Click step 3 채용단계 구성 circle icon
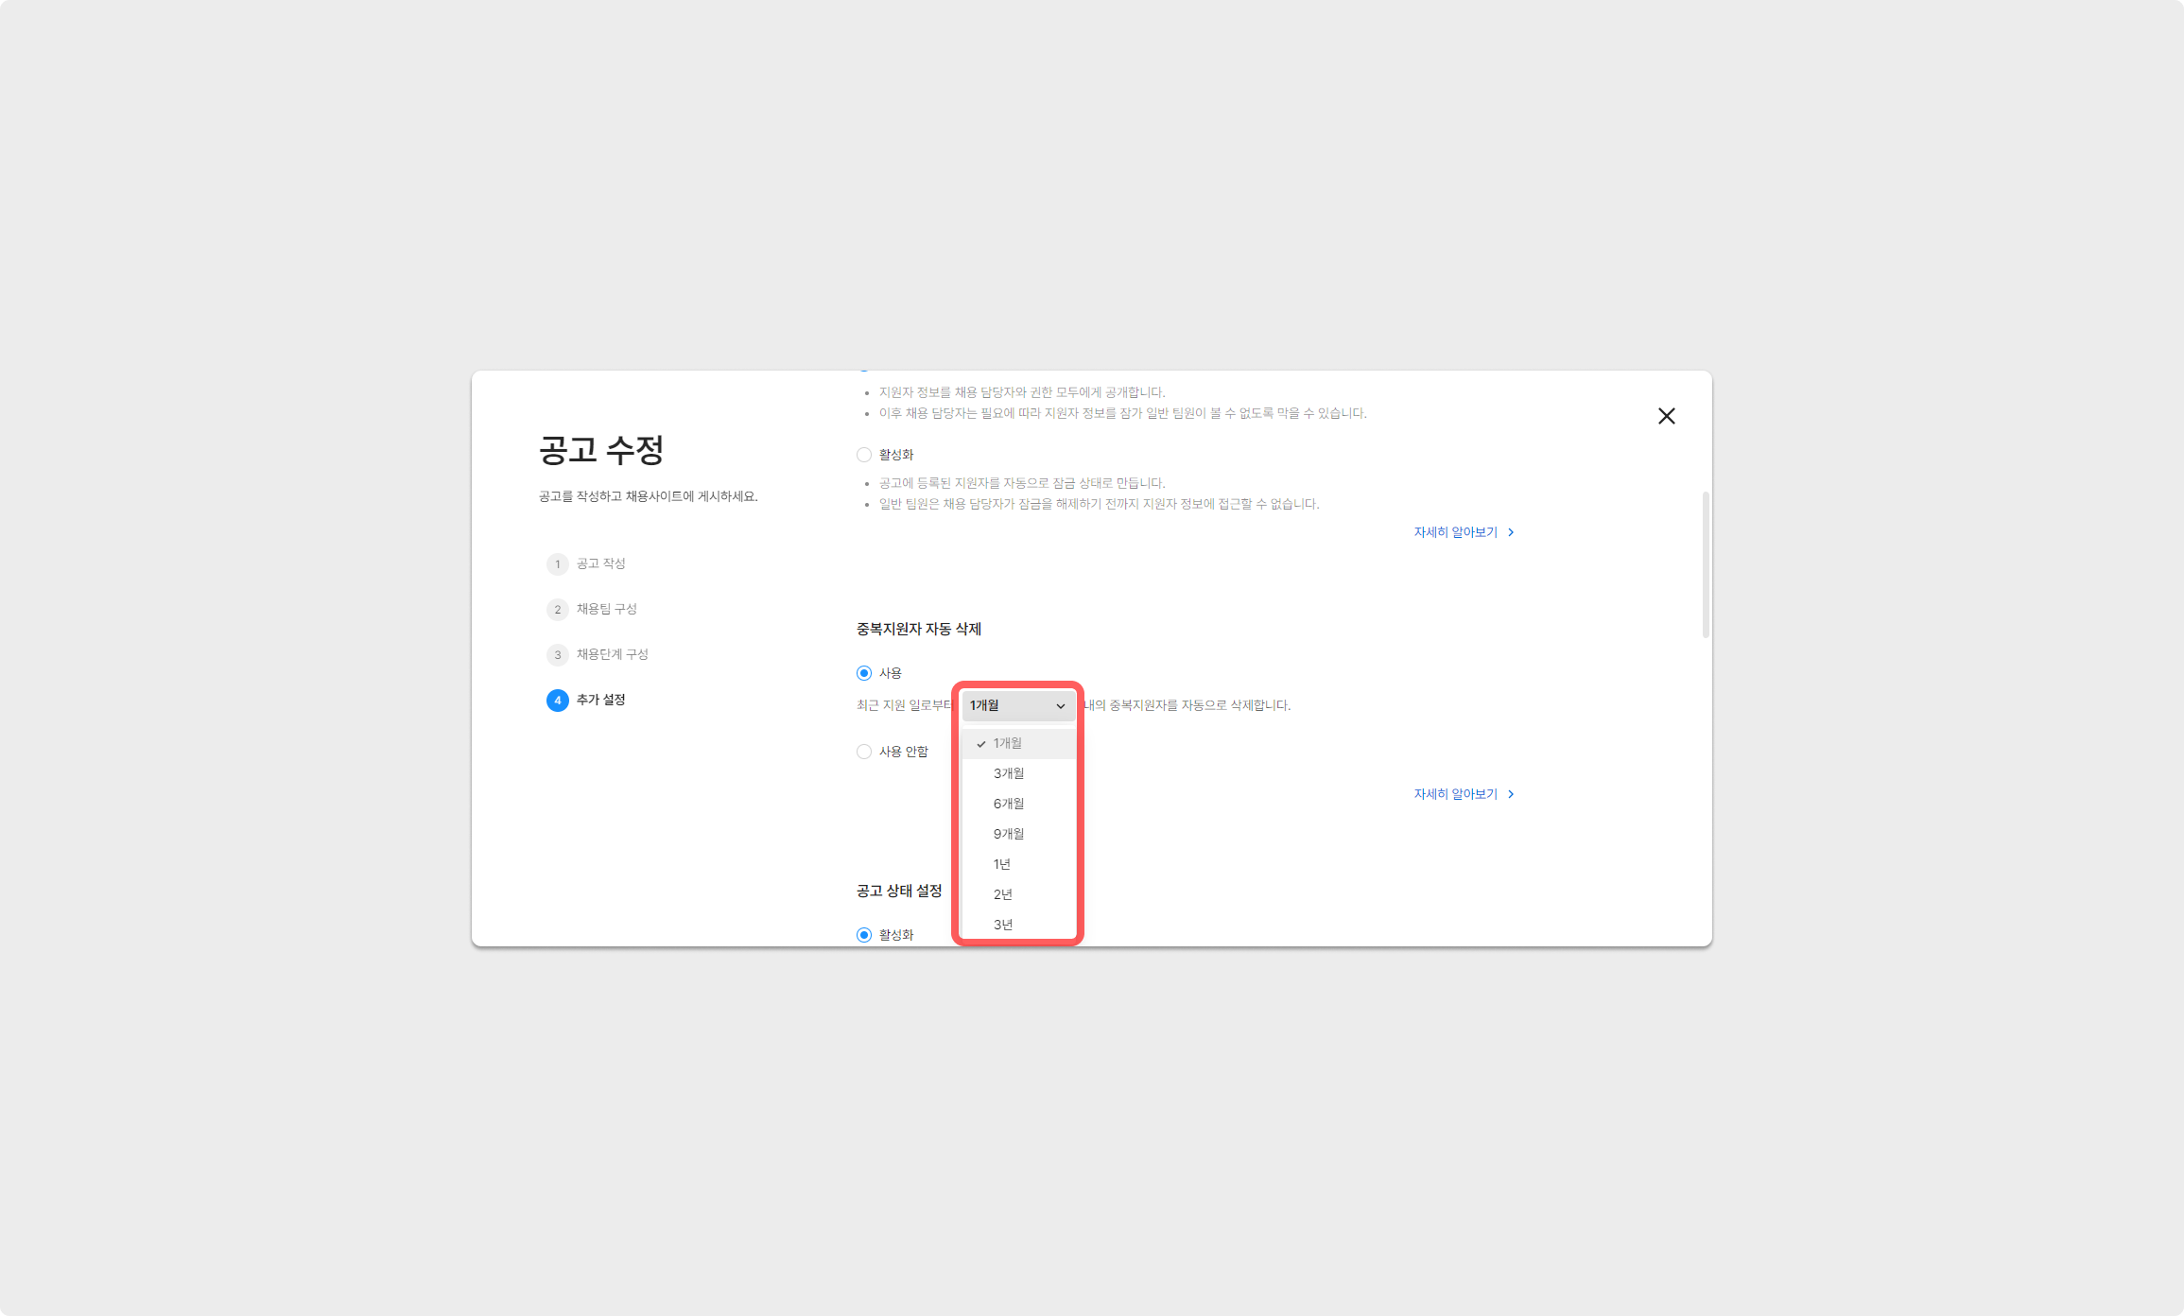 pos(557,655)
